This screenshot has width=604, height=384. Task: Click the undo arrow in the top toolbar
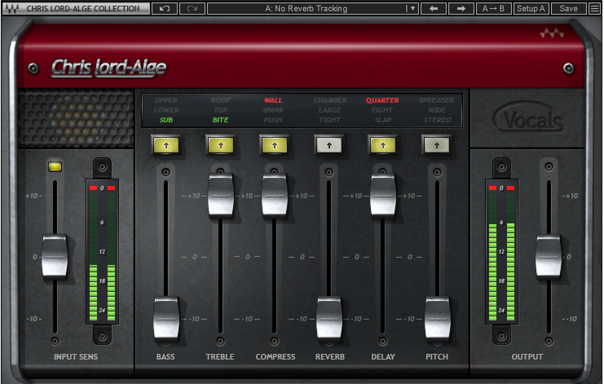164,8
